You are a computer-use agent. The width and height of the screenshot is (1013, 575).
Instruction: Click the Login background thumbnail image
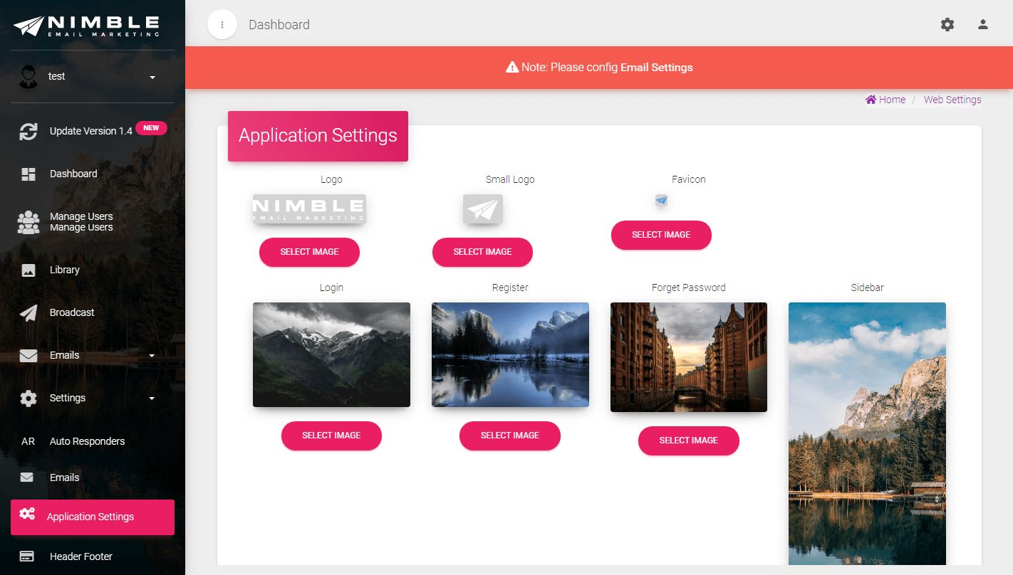331,354
